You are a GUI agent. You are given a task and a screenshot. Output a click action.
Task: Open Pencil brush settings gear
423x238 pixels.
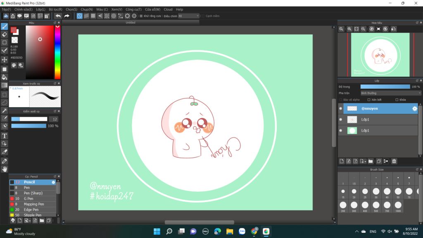pyautogui.click(x=53, y=182)
